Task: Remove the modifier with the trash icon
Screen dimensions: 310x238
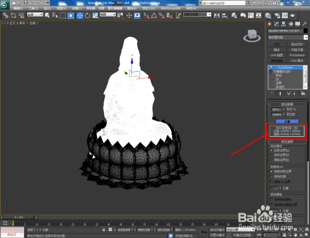Action: coord(294,94)
